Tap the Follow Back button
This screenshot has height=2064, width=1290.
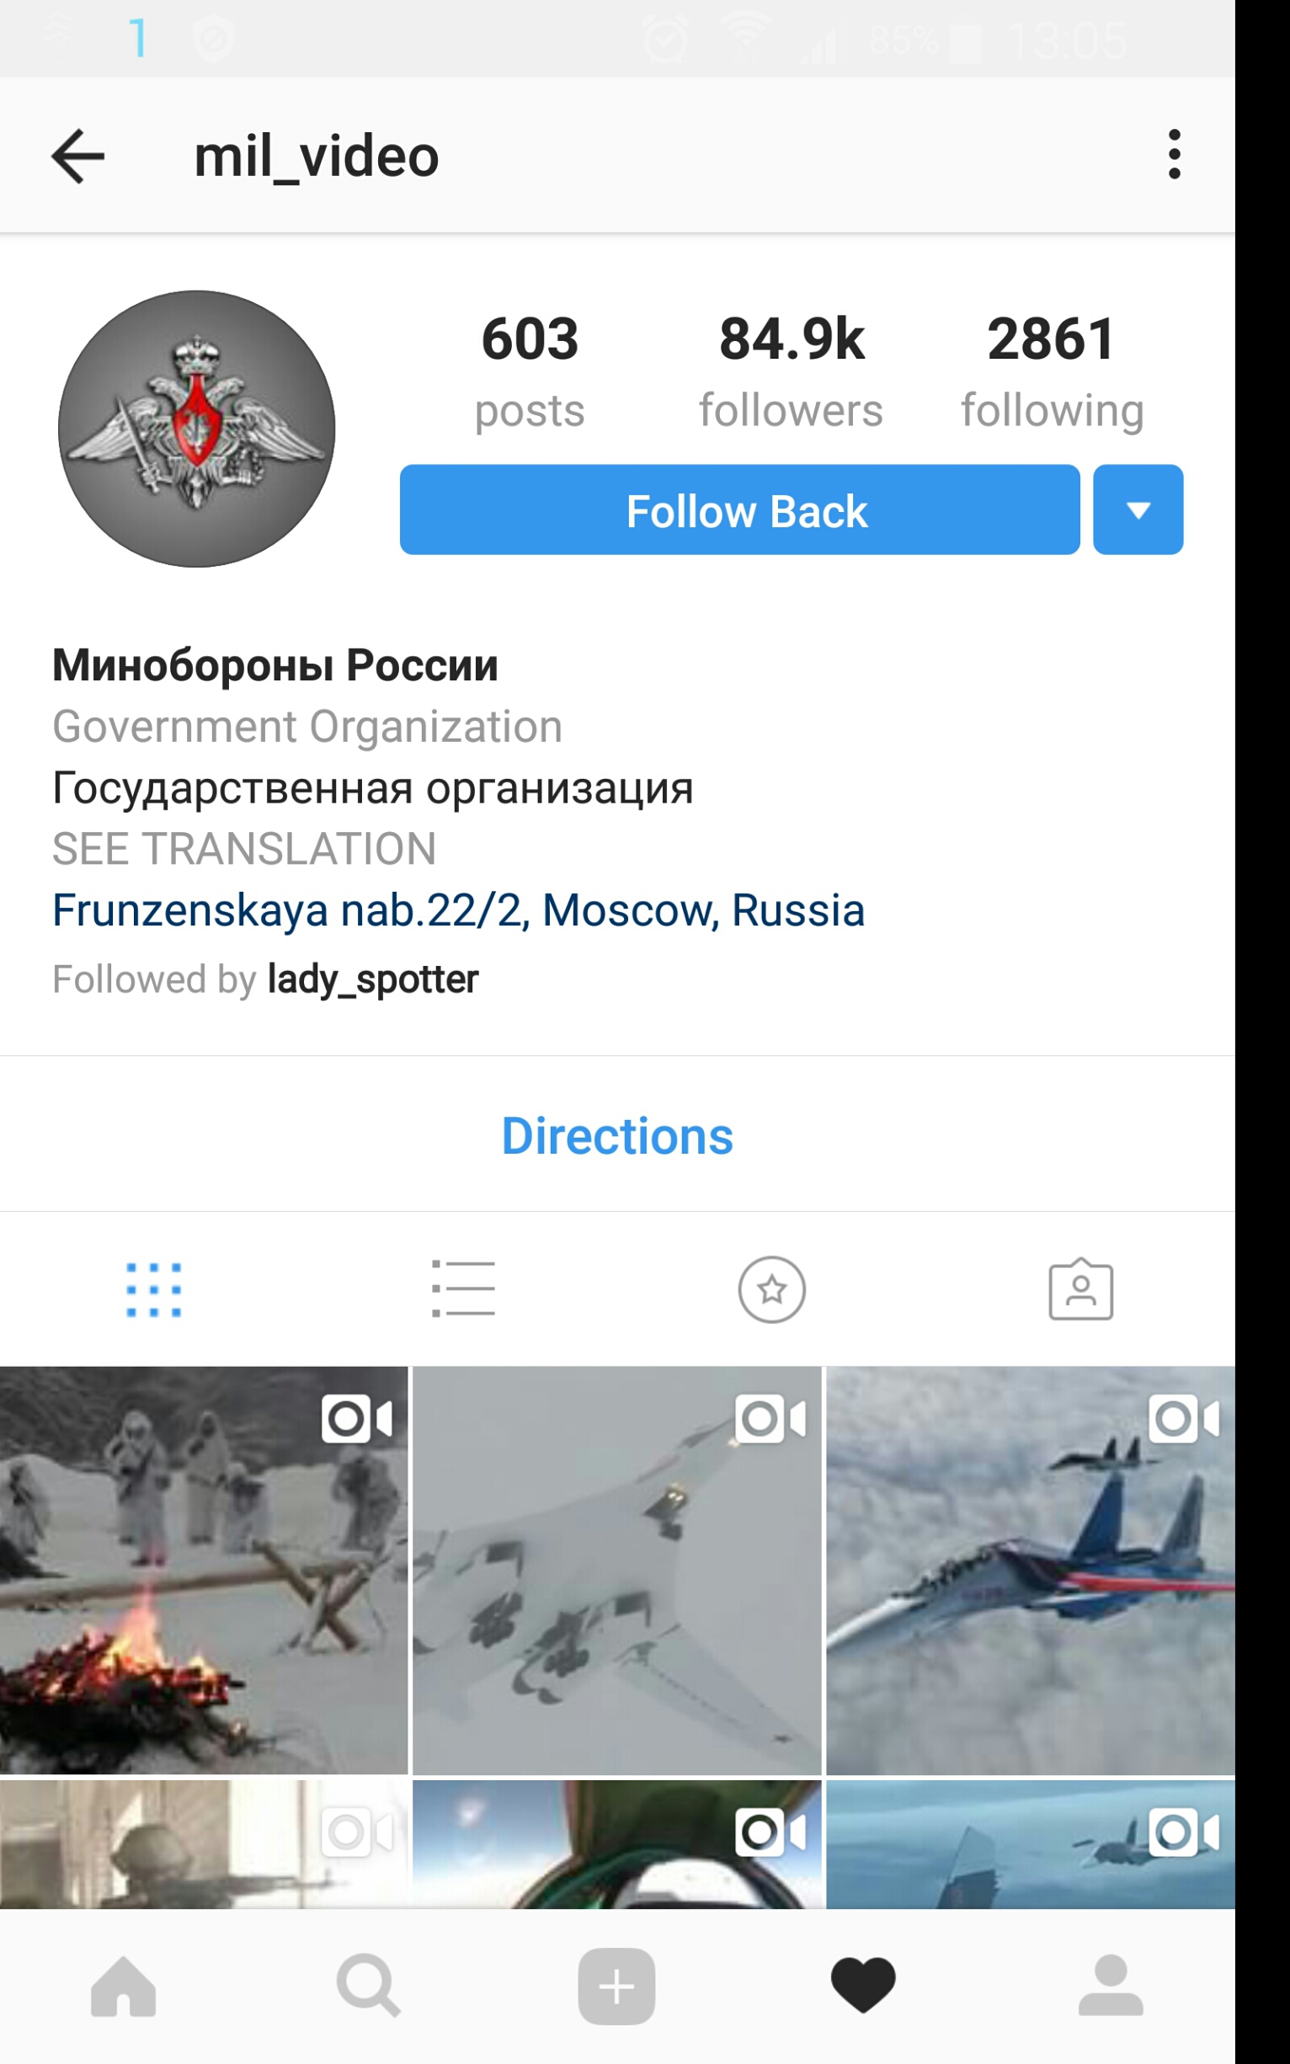(739, 510)
